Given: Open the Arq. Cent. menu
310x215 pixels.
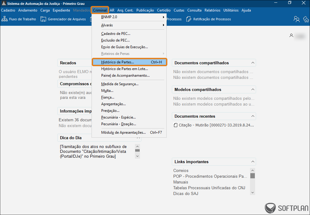Looking at the screenshot, I should 125,10.
